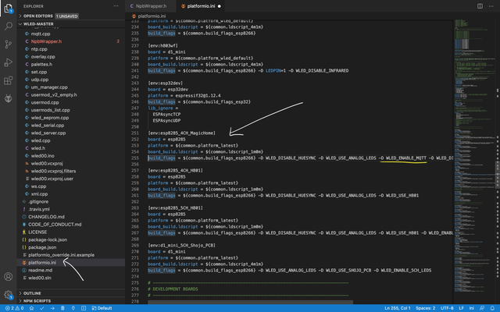Click the UTF-8 encoding in status bar
500x312 pixels.
click(446, 307)
